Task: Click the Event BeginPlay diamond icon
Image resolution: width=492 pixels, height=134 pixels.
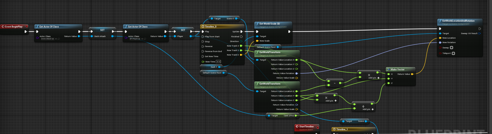Action: click(3, 26)
